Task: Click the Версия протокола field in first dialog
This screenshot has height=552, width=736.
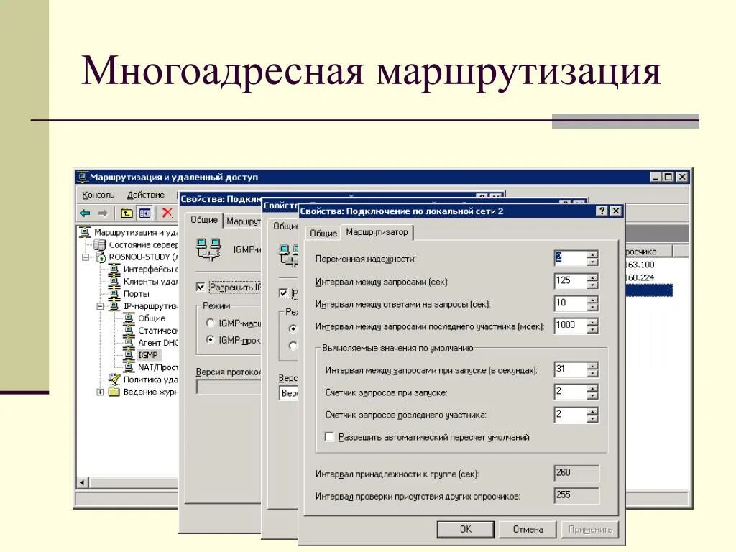Action: click(x=229, y=387)
